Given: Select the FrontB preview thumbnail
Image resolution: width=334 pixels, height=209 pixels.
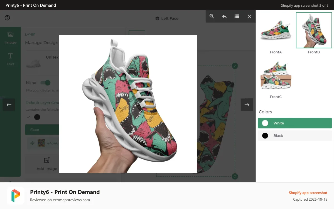Looking at the screenshot, I should (314, 30).
